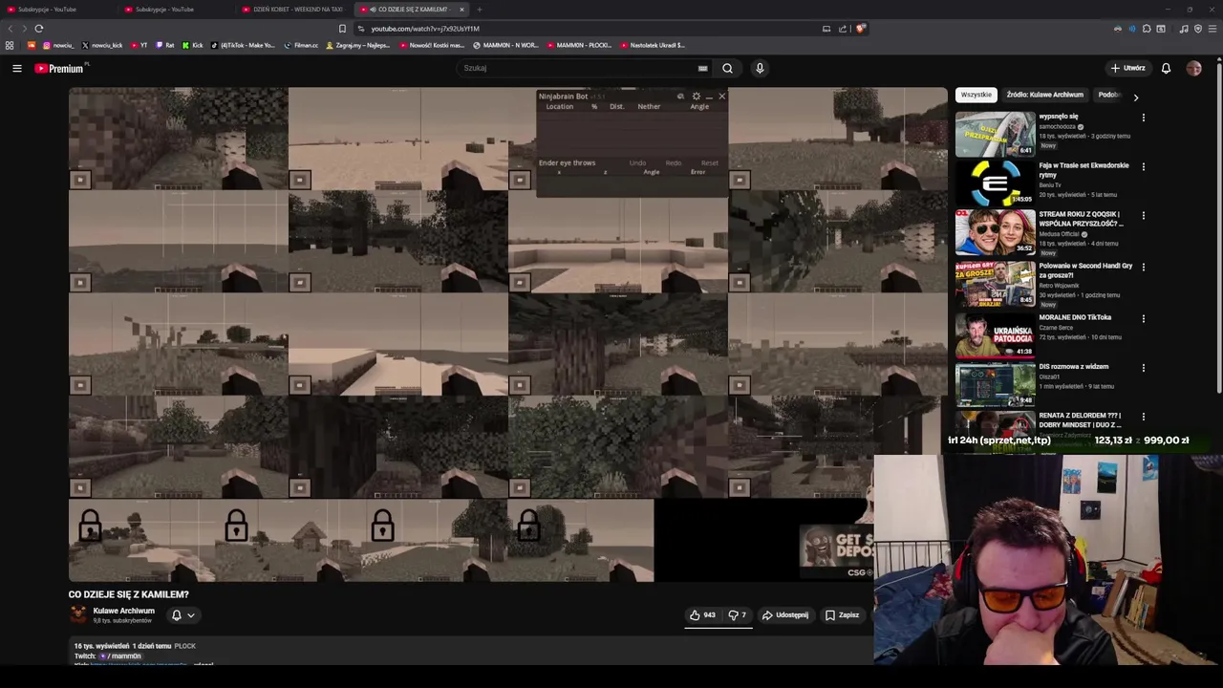Open the subscription notification bell dropdown
This screenshot has width=1223, height=688.
coord(182,615)
